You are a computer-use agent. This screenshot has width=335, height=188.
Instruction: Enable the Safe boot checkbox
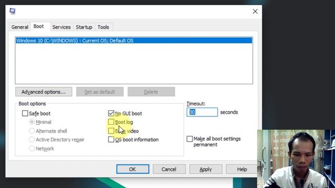25,113
